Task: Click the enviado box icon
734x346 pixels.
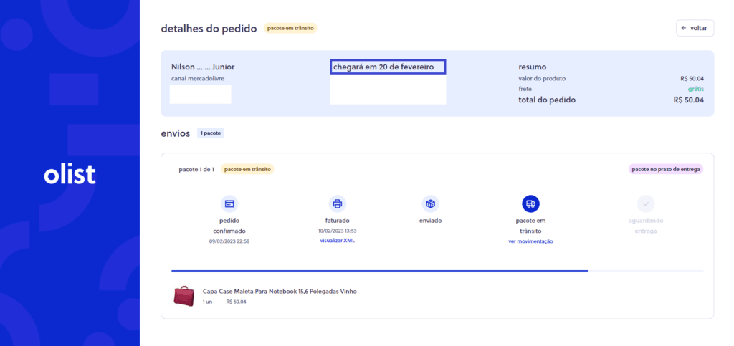Action: coord(430,204)
